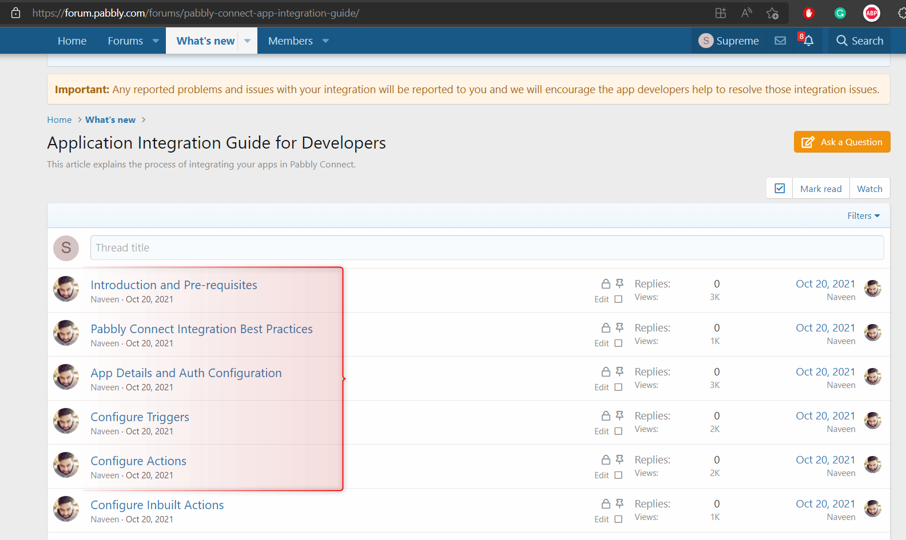
Task: Focus the Thread title input field
Action: pyautogui.click(x=487, y=247)
